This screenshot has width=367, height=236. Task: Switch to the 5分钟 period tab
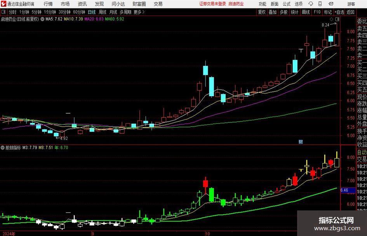[37, 12]
